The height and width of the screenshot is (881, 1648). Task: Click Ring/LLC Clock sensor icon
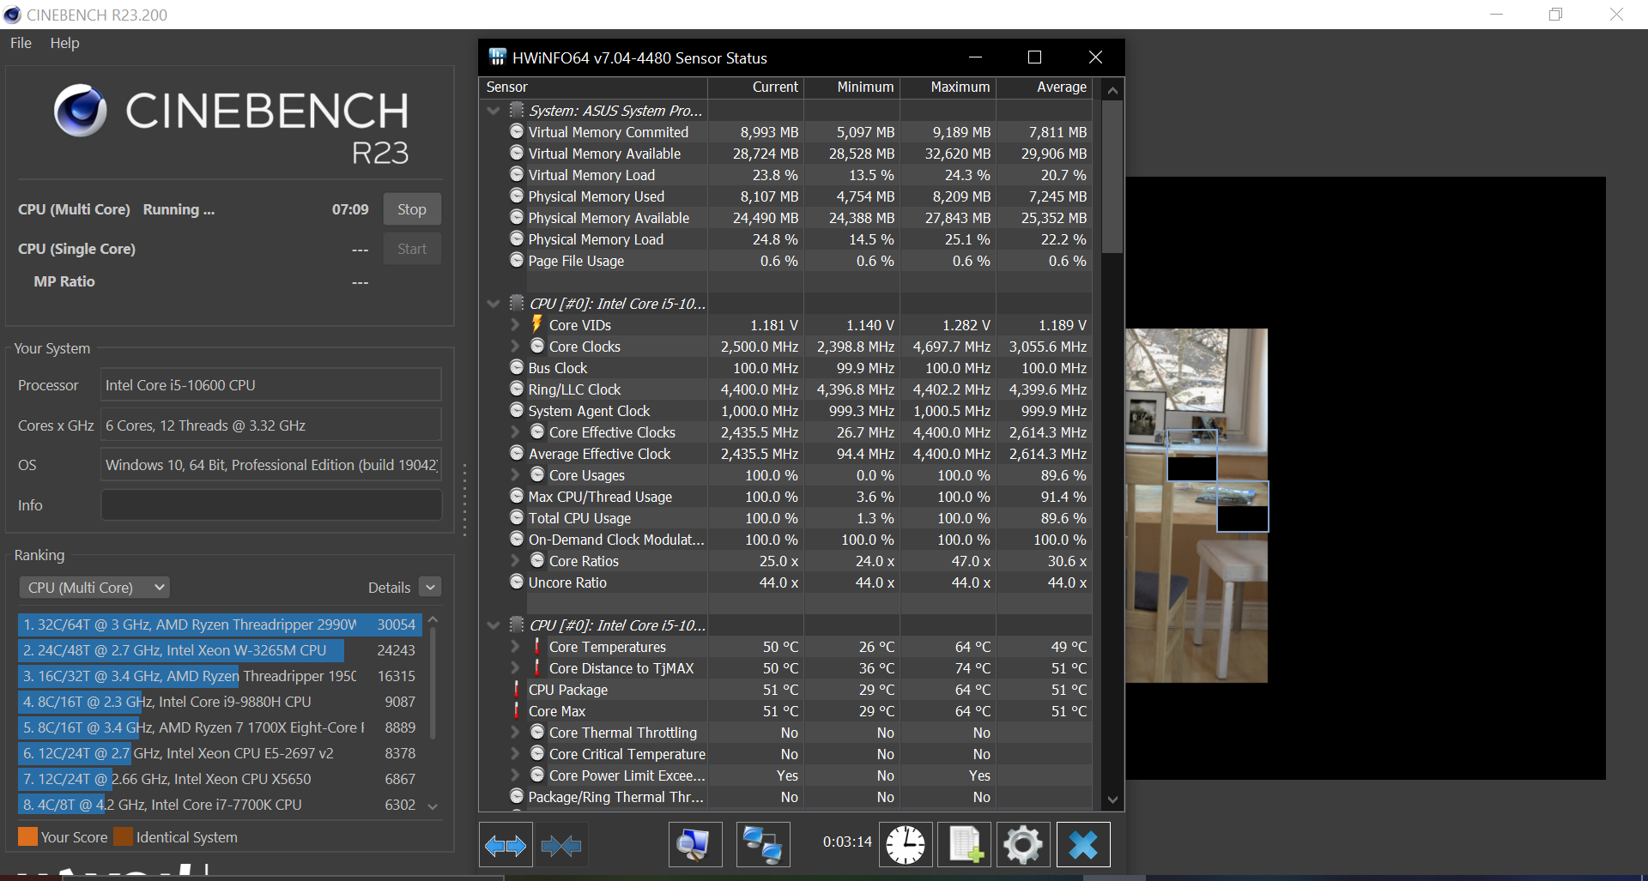[x=517, y=389]
